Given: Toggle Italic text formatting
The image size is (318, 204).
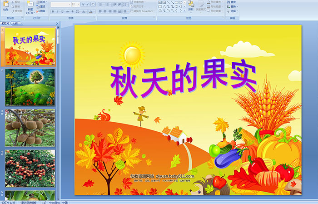Looking at the screenshot, I should coord(57,11).
